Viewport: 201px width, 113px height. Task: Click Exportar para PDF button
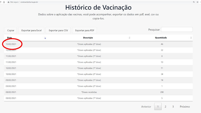pos(84,30)
